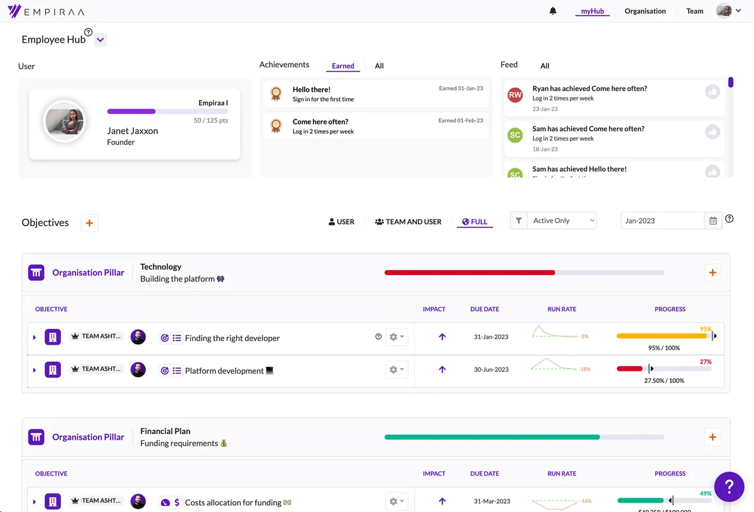Show Earned achievements
This screenshot has height=512, width=754.
(343, 66)
